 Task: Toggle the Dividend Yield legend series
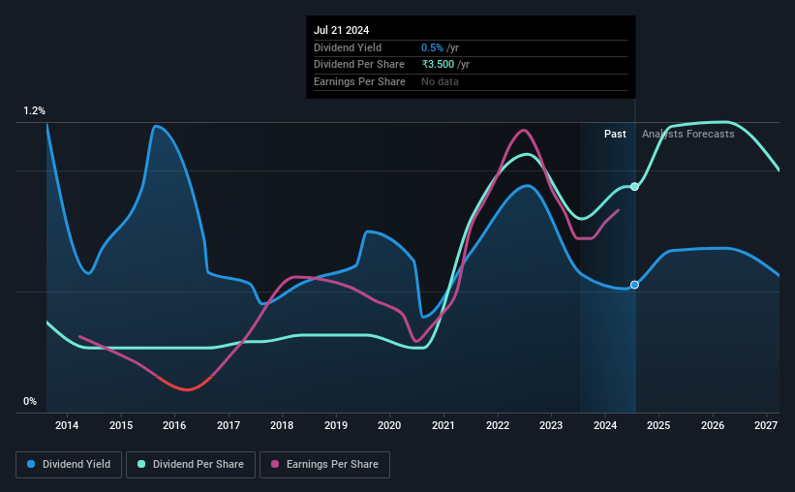(x=69, y=465)
